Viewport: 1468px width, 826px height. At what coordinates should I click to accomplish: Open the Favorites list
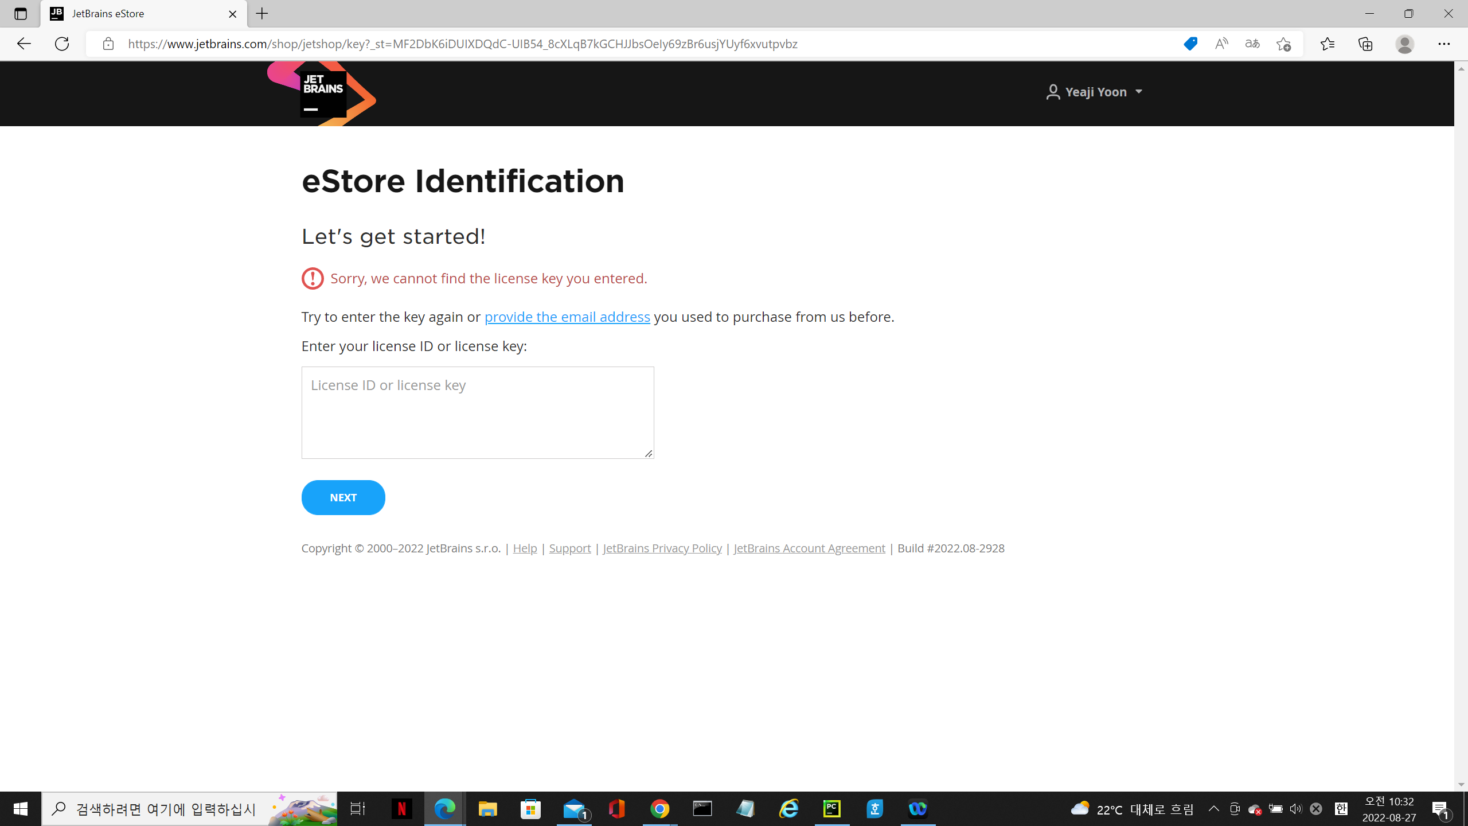(1327, 44)
